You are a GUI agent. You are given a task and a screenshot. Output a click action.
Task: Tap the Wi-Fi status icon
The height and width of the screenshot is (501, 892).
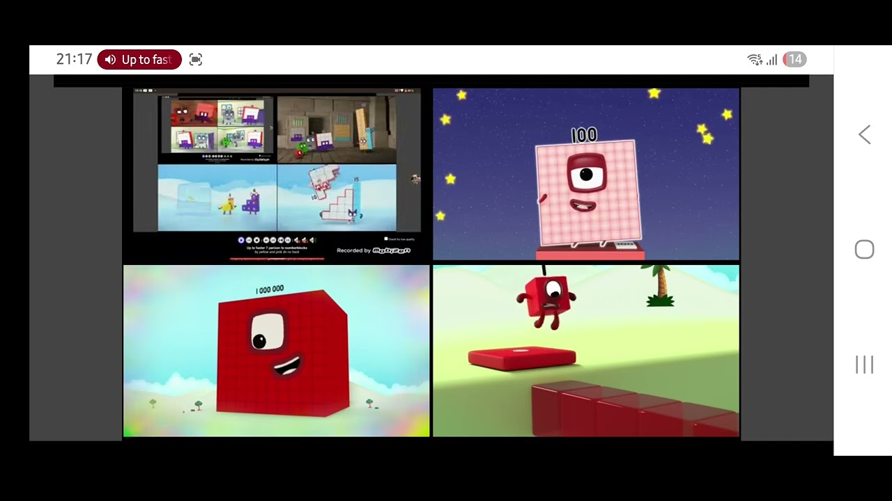[x=755, y=60]
